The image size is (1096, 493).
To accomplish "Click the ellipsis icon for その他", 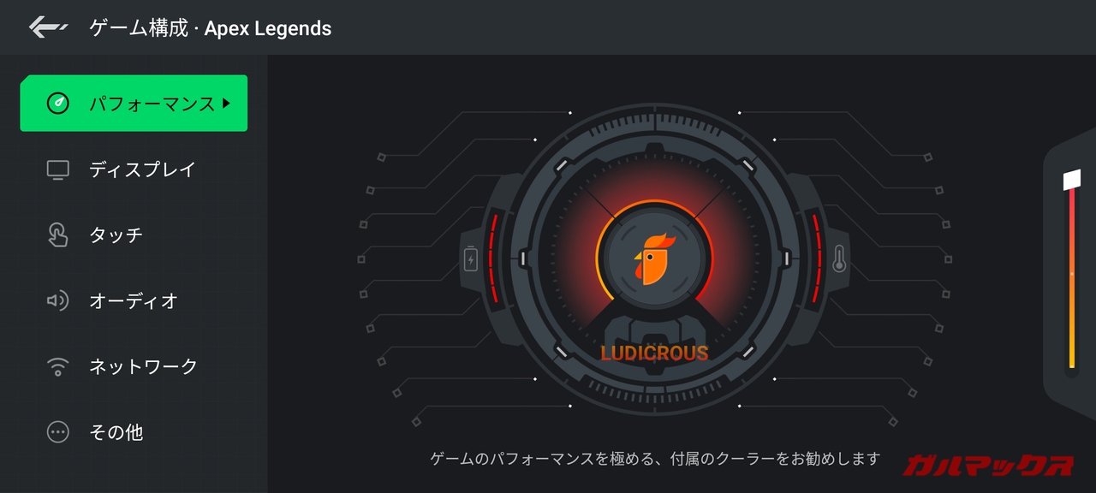I will pyautogui.click(x=57, y=432).
